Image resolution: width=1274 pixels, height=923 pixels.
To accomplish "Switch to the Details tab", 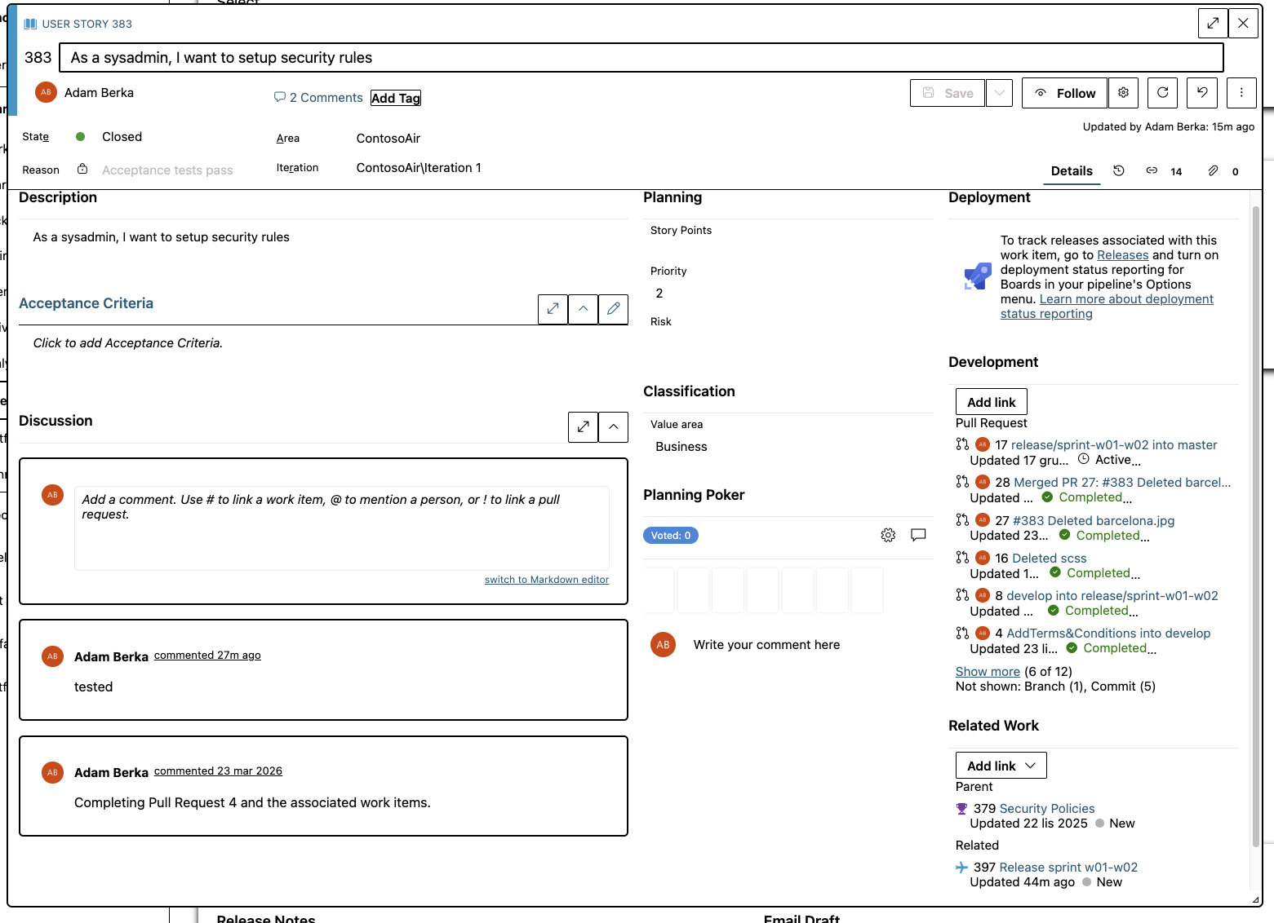I will coord(1071,171).
